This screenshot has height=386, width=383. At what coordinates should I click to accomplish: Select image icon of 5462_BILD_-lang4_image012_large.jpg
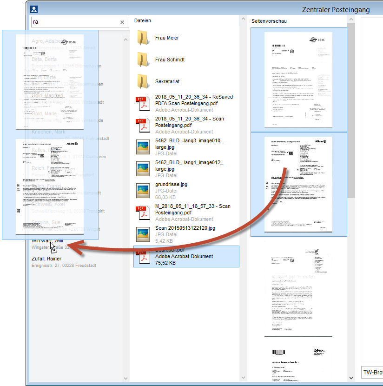(x=143, y=169)
